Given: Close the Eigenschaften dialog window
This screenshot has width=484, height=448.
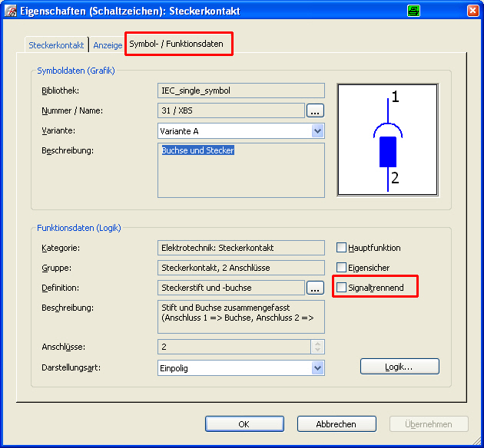Looking at the screenshot, I should point(472,11).
